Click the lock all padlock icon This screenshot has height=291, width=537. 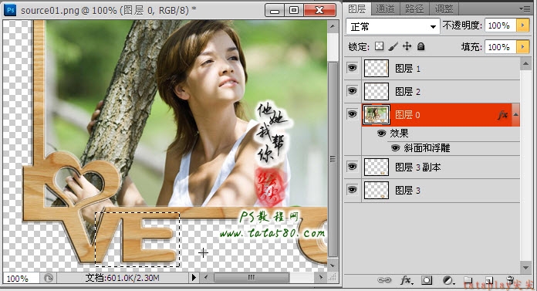(x=421, y=46)
